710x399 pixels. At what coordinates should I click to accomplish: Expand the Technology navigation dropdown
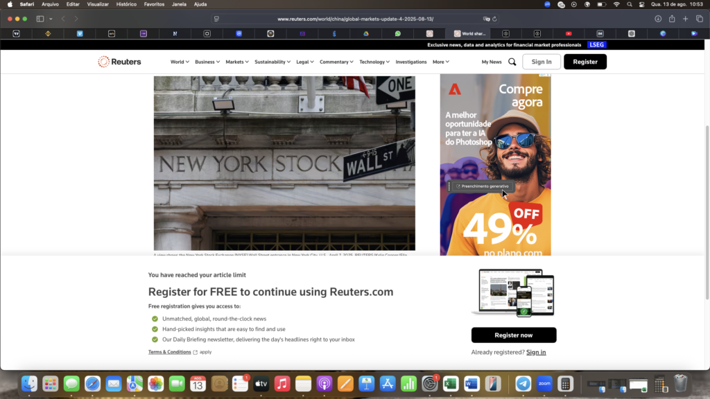pos(374,62)
